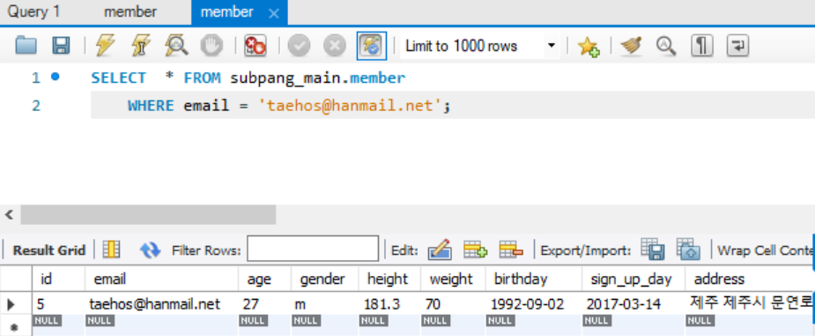The image size is (815, 336).
Task: Click the new row asterisk marker
Action: [x=14, y=328]
